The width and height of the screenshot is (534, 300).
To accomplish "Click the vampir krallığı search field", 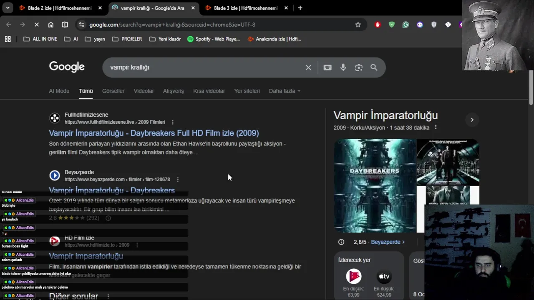I will click(204, 67).
